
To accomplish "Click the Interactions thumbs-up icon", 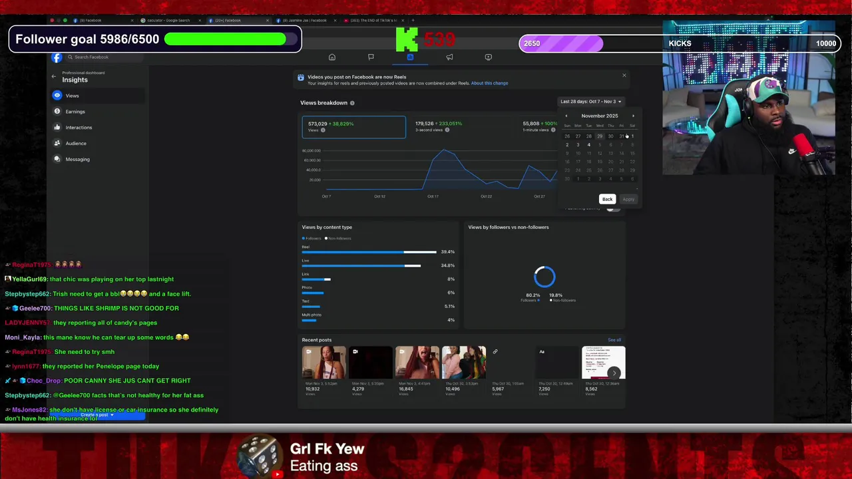I will tap(57, 128).
